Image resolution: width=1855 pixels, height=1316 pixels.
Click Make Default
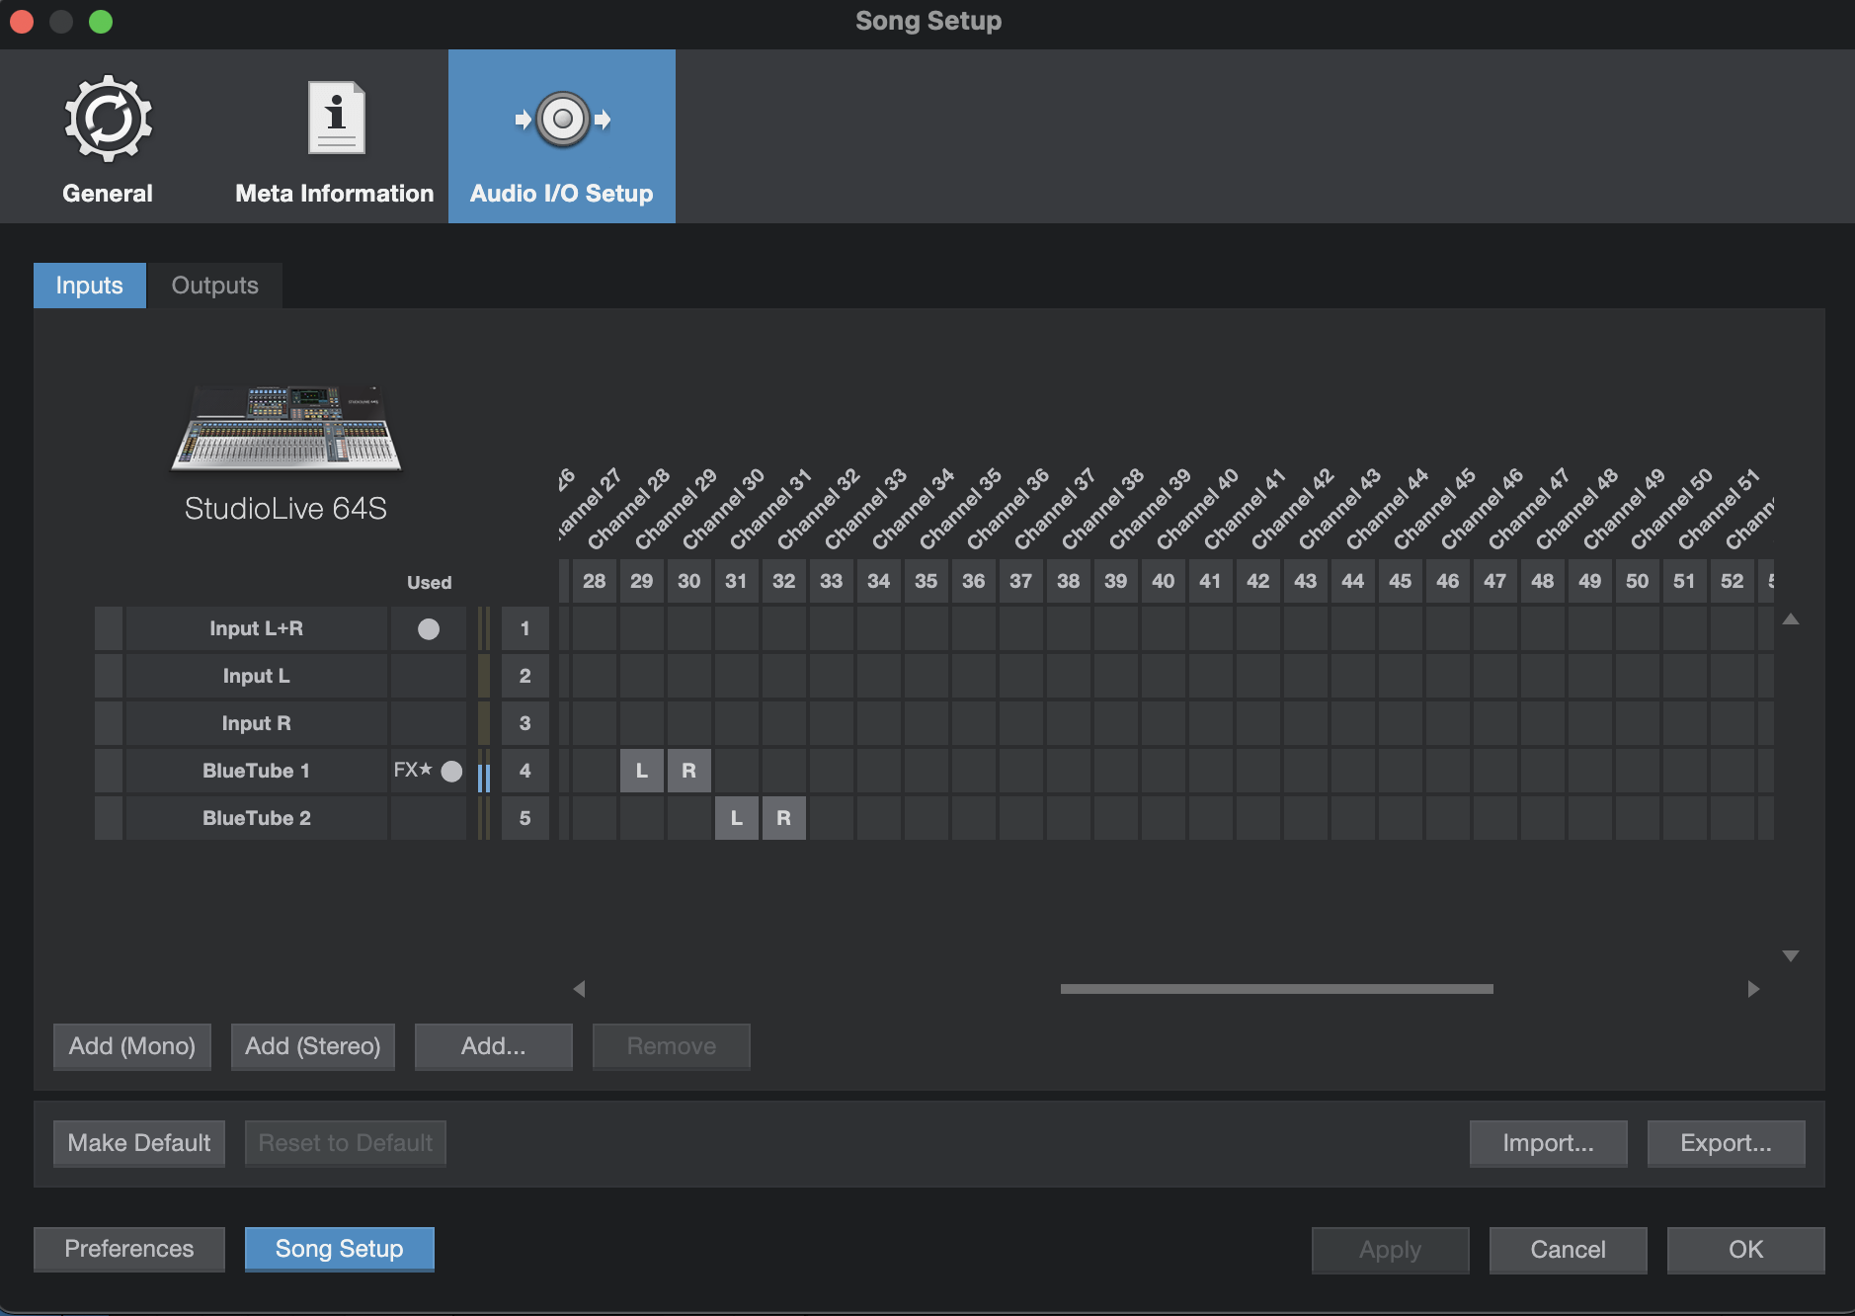138,1143
